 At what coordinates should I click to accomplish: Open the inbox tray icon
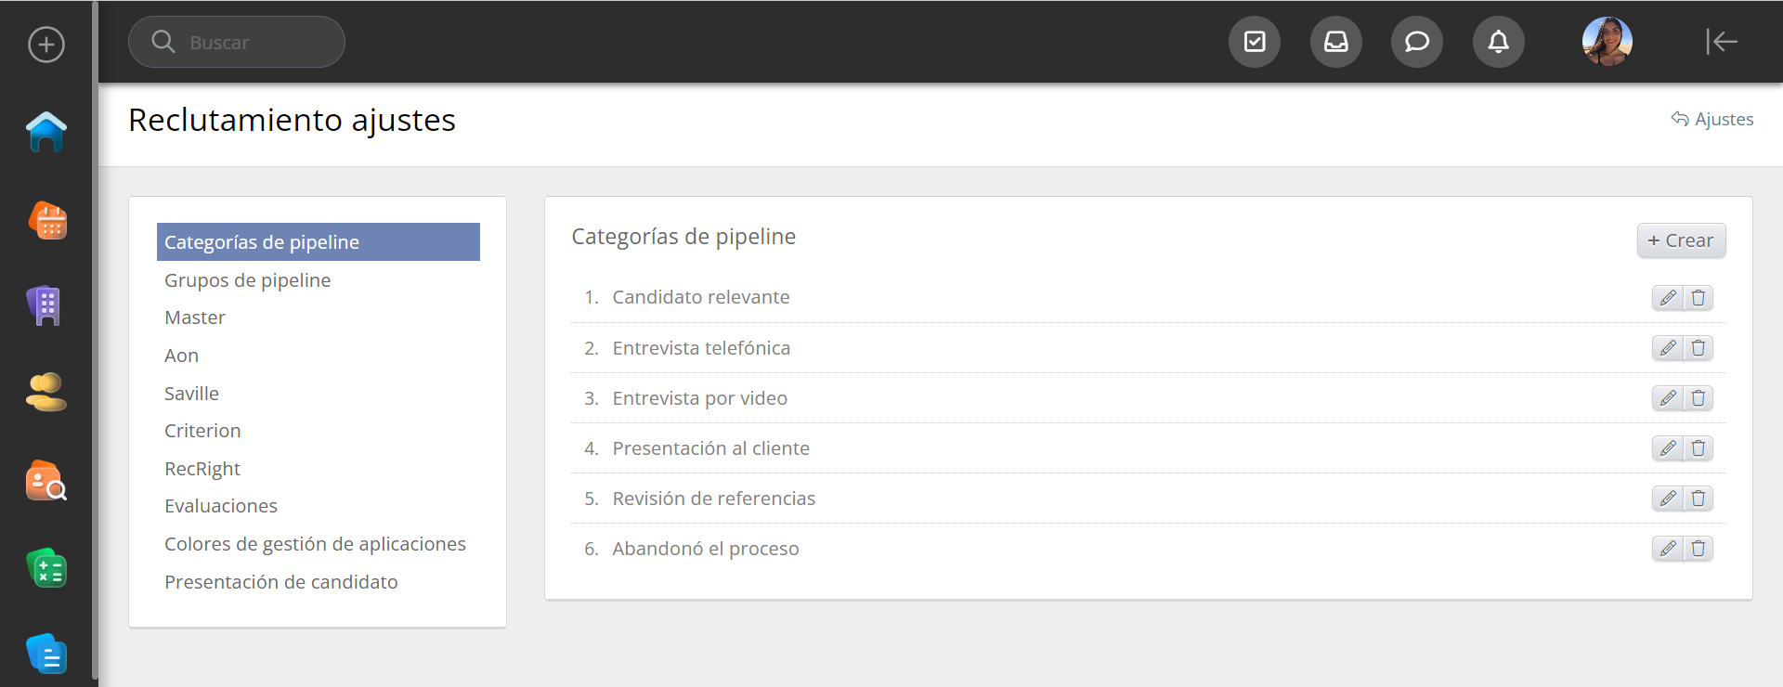coord(1335,42)
